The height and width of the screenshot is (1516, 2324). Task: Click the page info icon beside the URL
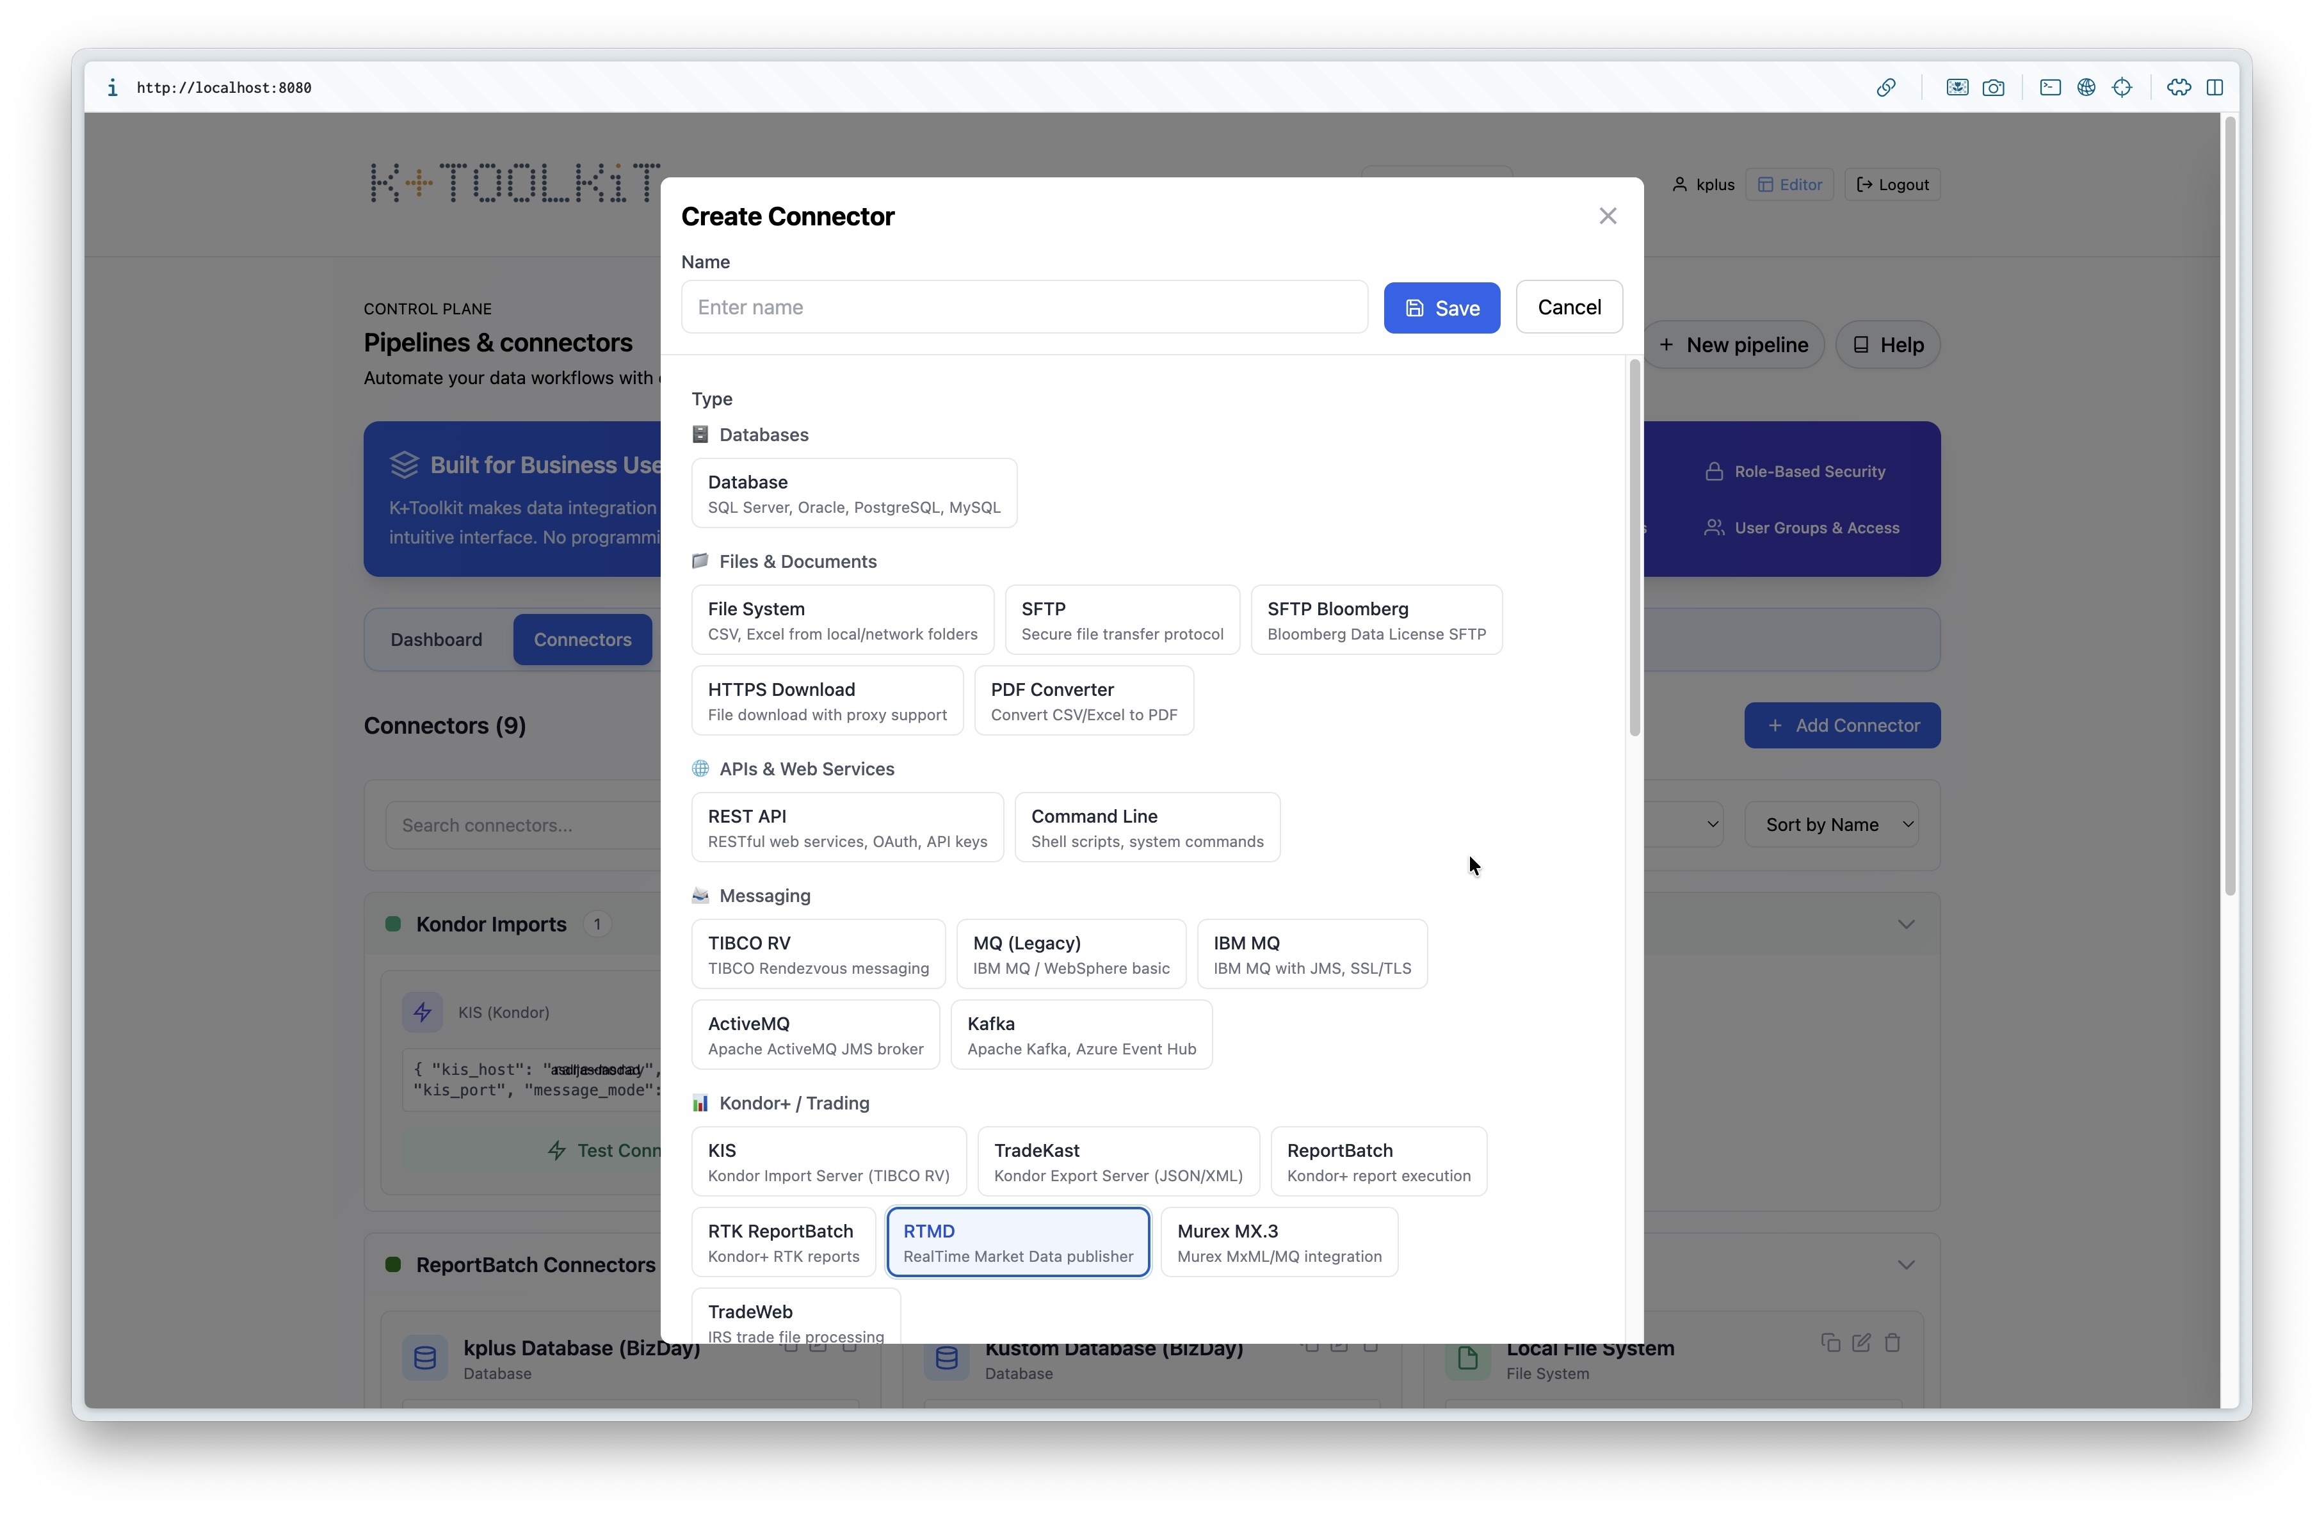(112, 88)
